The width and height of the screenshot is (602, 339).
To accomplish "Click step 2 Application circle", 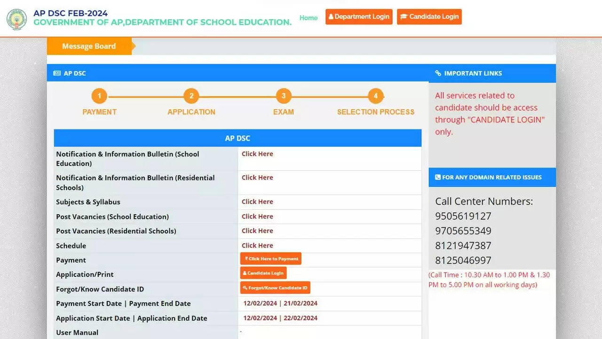I will (191, 97).
